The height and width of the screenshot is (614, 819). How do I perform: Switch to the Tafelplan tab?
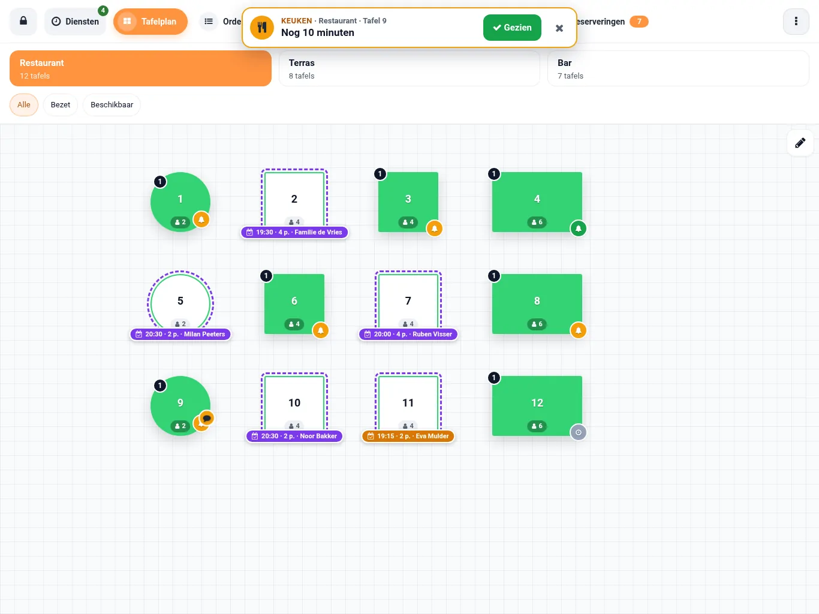(x=150, y=22)
